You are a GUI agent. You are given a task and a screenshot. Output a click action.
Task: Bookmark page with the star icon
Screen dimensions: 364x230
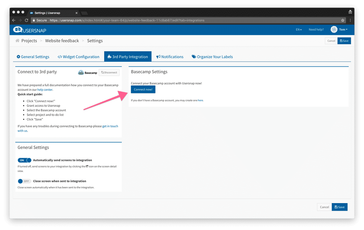click(343, 20)
